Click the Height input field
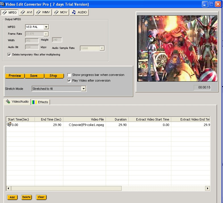 click(x=57, y=40)
